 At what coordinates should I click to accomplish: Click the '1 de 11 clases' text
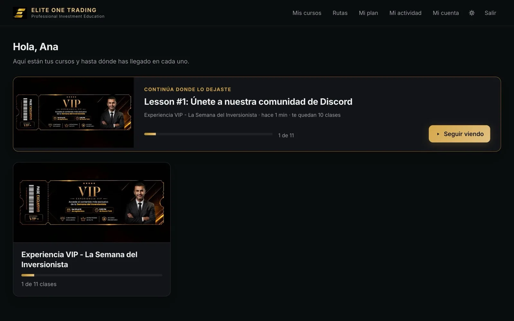pos(39,284)
